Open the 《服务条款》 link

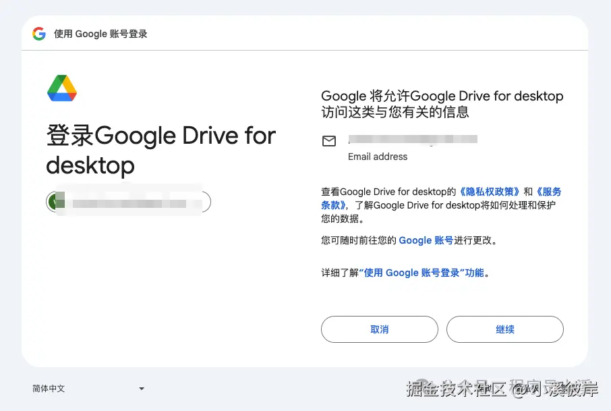(548, 192)
